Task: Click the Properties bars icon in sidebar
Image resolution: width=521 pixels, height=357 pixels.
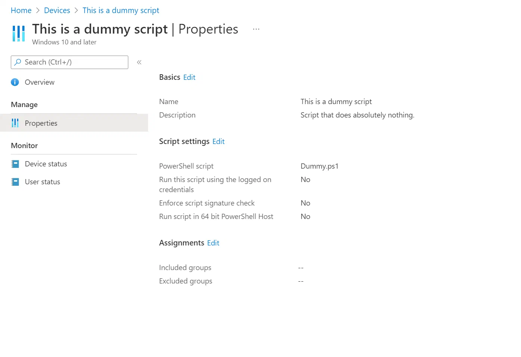Action: click(x=15, y=123)
